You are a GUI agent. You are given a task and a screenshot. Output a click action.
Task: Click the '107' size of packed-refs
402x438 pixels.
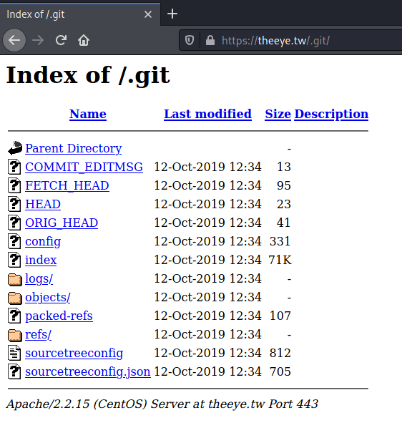(280, 316)
